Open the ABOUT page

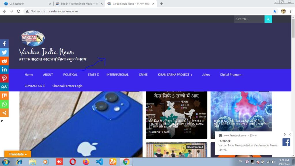pyautogui.click(x=48, y=75)
